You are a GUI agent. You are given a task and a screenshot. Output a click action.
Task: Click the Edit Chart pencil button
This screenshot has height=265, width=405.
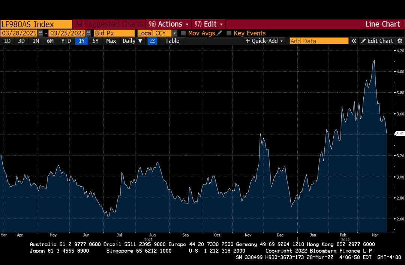pos(376,41)
